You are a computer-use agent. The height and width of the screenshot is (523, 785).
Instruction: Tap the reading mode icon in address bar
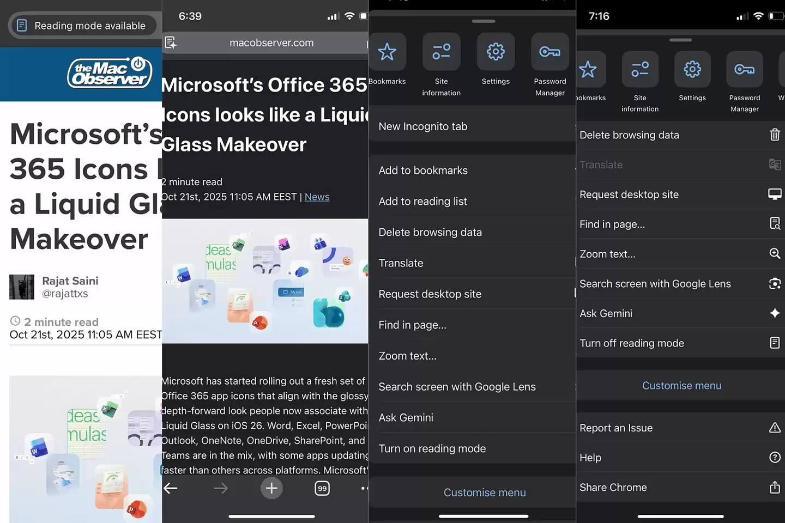(x=171, y=42)
